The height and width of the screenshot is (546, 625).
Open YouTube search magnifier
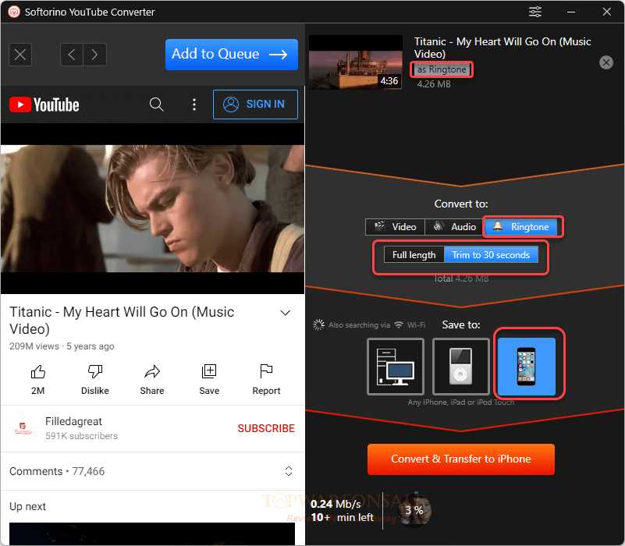tap(156, 105)
